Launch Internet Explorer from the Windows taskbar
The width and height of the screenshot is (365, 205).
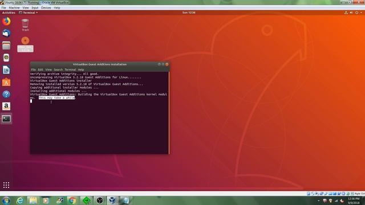[20, 200]
